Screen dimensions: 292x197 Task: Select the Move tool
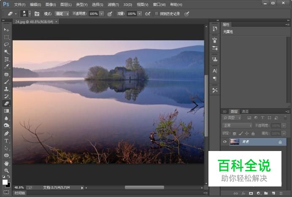[6, 30]
